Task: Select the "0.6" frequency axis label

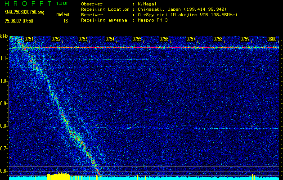Action: [x=4, y=171]
